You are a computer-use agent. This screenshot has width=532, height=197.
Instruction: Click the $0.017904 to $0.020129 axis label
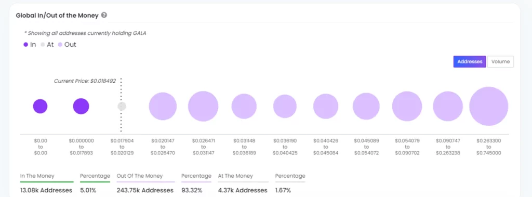(122, 147)
